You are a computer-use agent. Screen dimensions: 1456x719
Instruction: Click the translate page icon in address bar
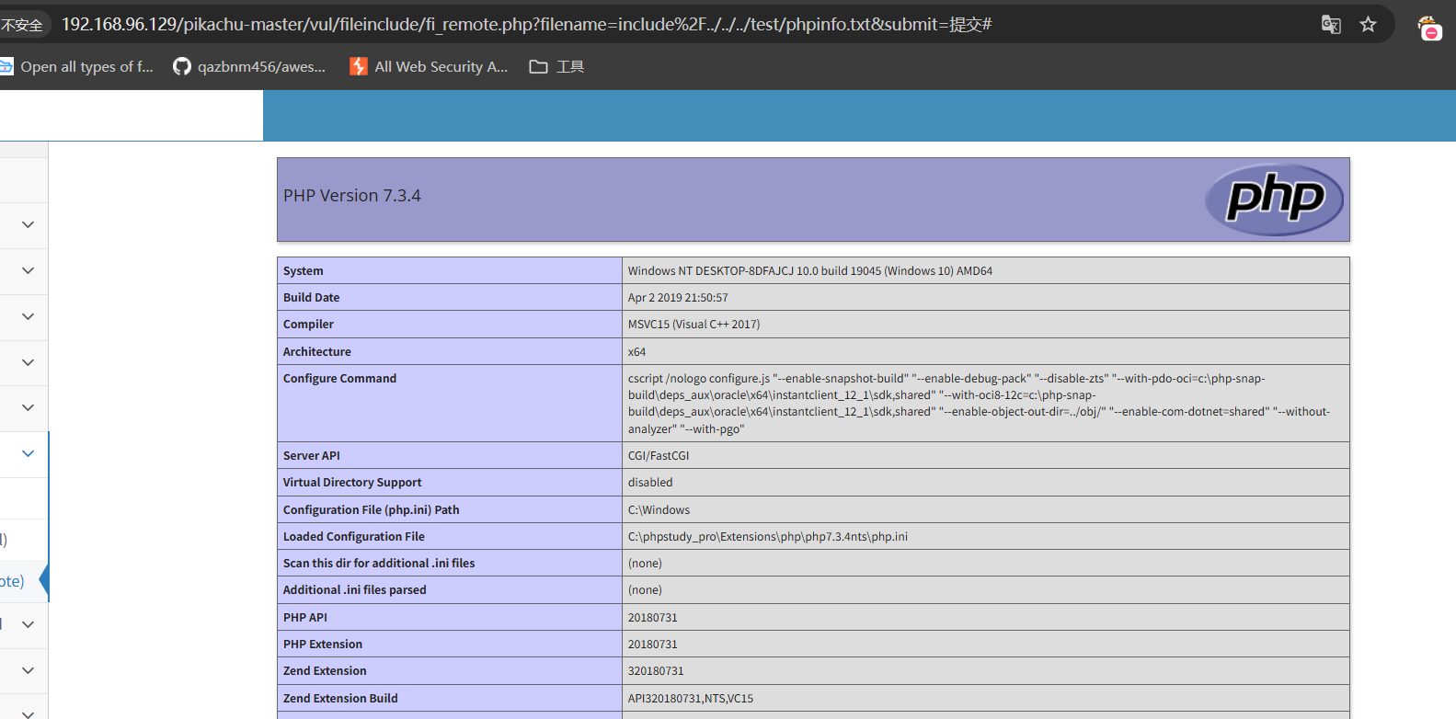[x=1331, y=25]
